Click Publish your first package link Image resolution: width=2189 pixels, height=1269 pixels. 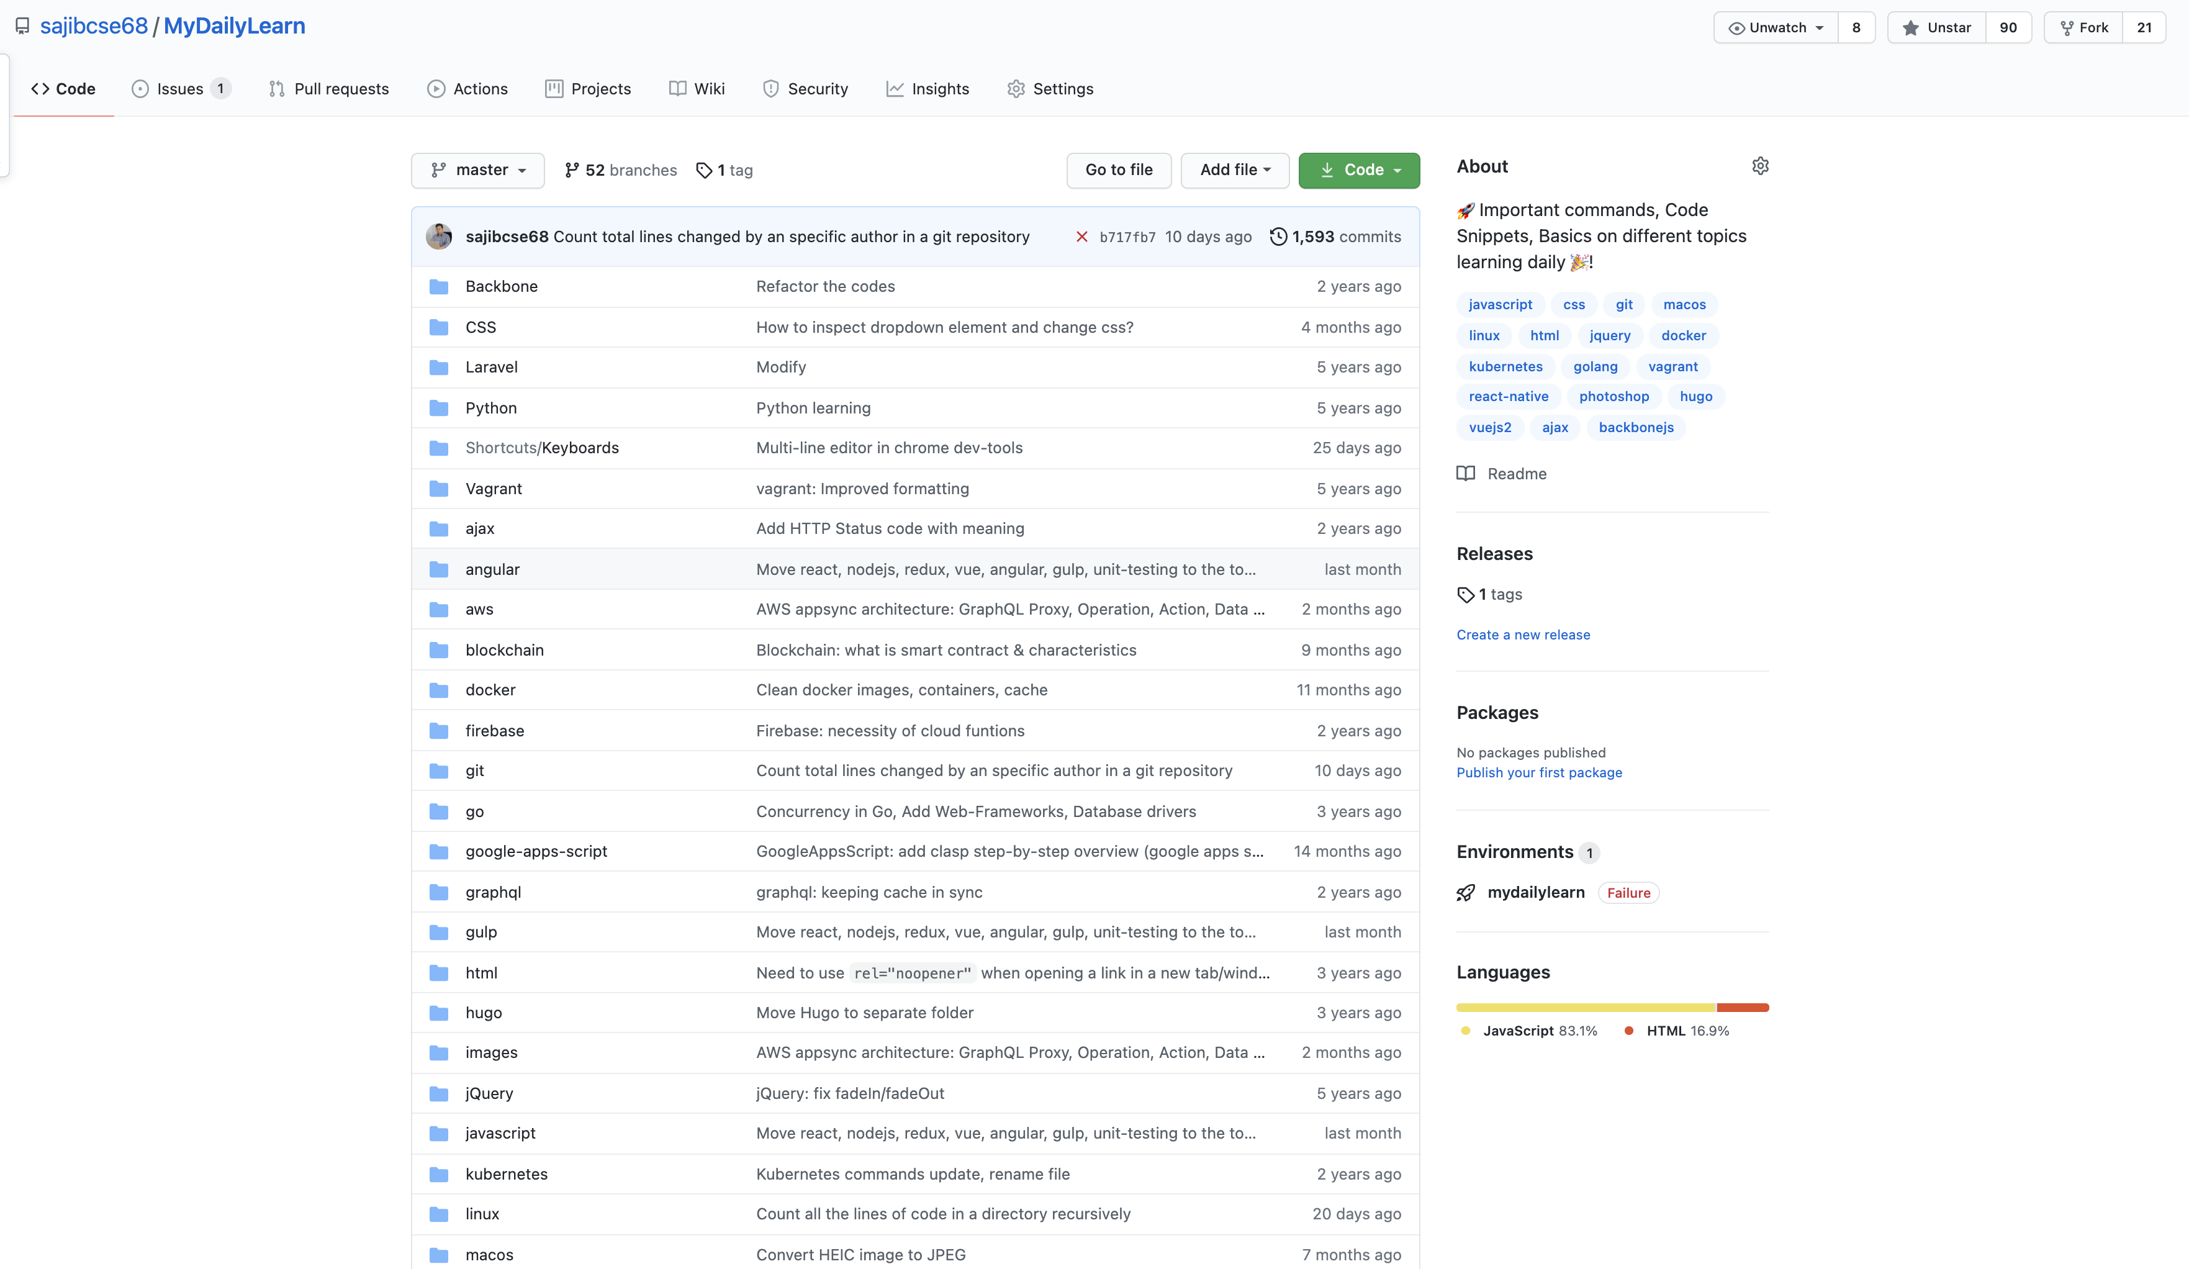(1539, 773)
